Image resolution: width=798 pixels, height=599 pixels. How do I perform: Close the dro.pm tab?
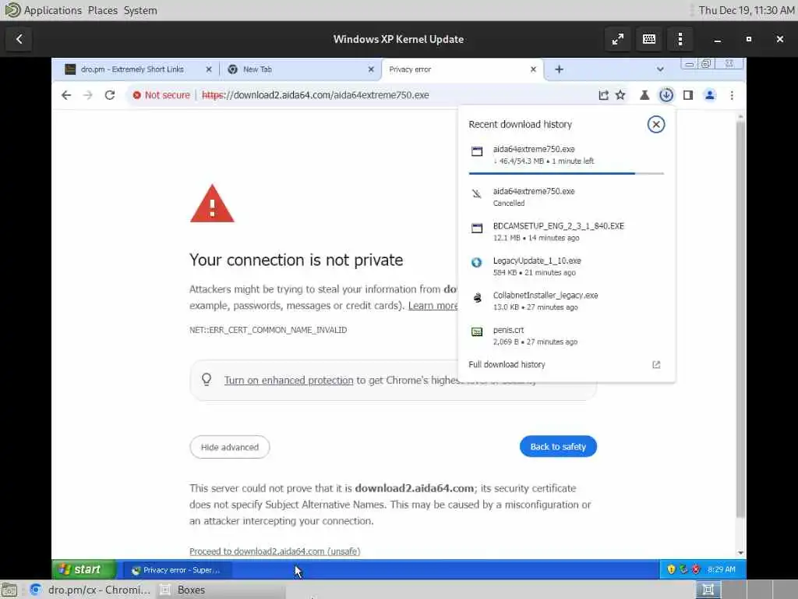[x=209, y=69]
